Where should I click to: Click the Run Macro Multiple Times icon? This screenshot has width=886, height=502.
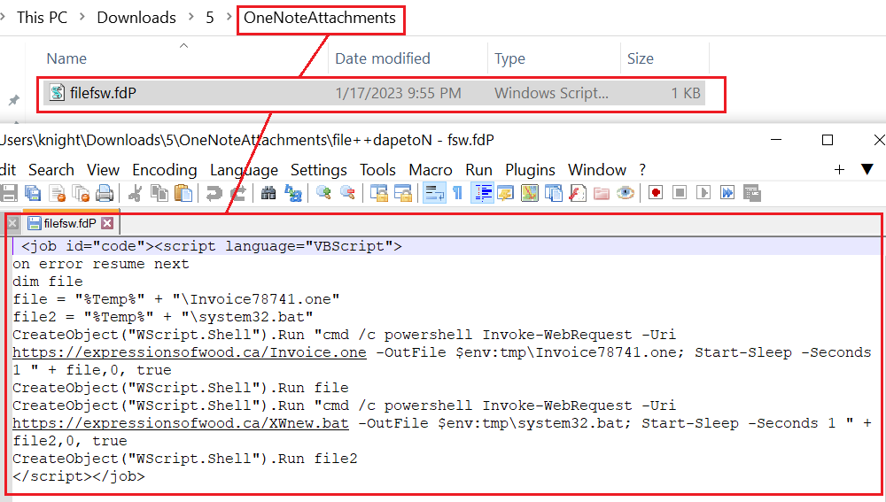click(727, 193)
